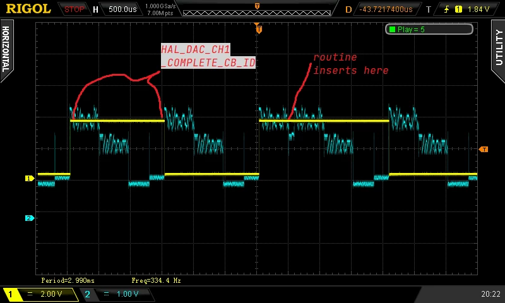Click the Freq=334.4 Hz measurement
This screenshot has width=505, height=303.
point(156,280)
